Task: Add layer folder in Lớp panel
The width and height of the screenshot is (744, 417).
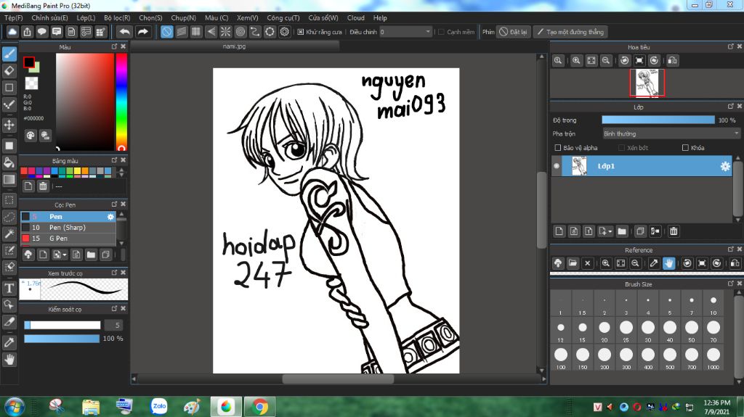Action: [622, 231]
